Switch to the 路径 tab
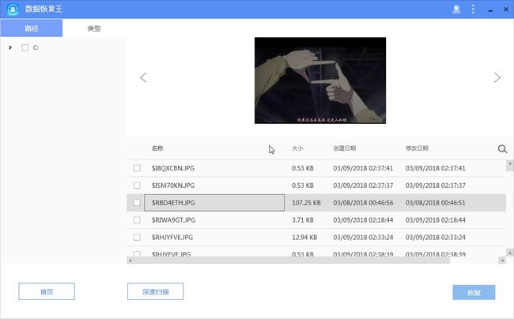The image size is (514, 319). point(31,28)
